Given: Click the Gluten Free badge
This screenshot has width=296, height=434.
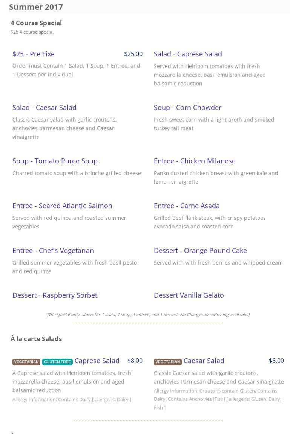Looking at the screenshot, I should [57, 362].
